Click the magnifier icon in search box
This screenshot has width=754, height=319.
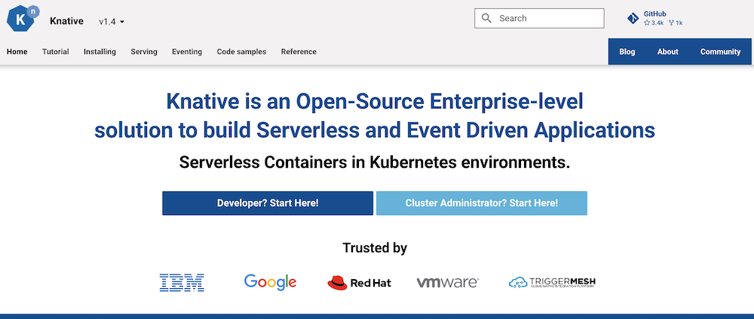tap(486, 18)
